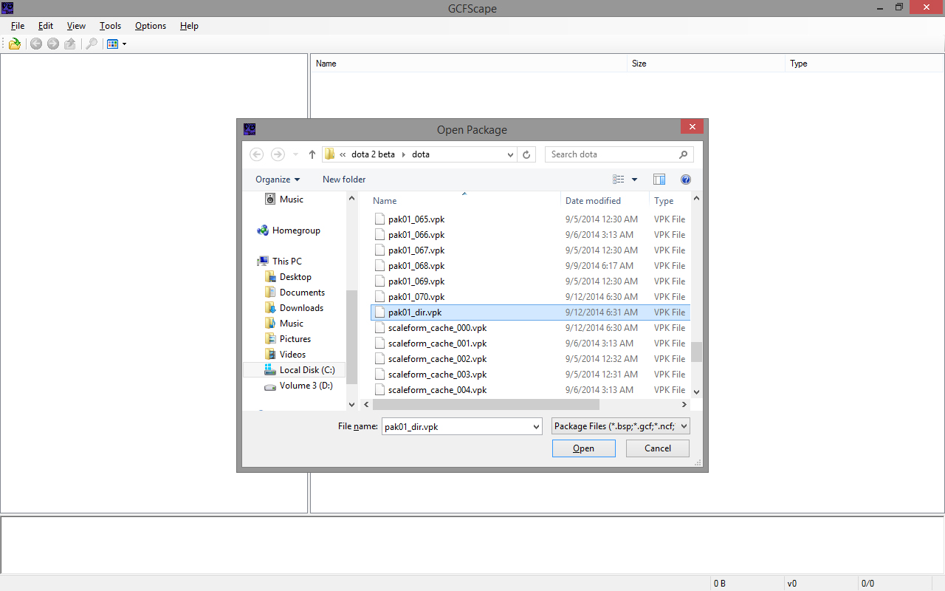Click the Find magnifier toolbar icon
The height and width of the screenshot is (591, 945).
click(92, 44)
